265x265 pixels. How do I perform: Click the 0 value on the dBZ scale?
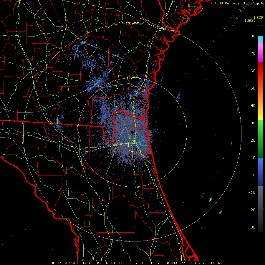click(254, 175)
